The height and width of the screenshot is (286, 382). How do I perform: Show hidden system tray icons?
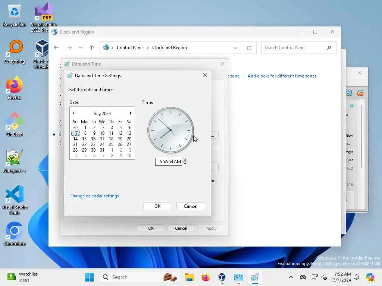pyautogui.click(x=291, y=277)
